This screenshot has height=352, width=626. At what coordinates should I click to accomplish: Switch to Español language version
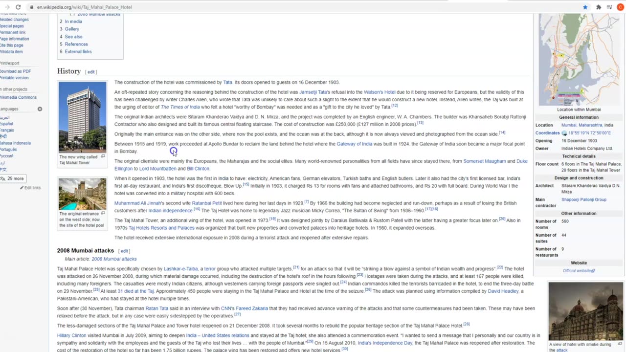(x=6, y=124)
